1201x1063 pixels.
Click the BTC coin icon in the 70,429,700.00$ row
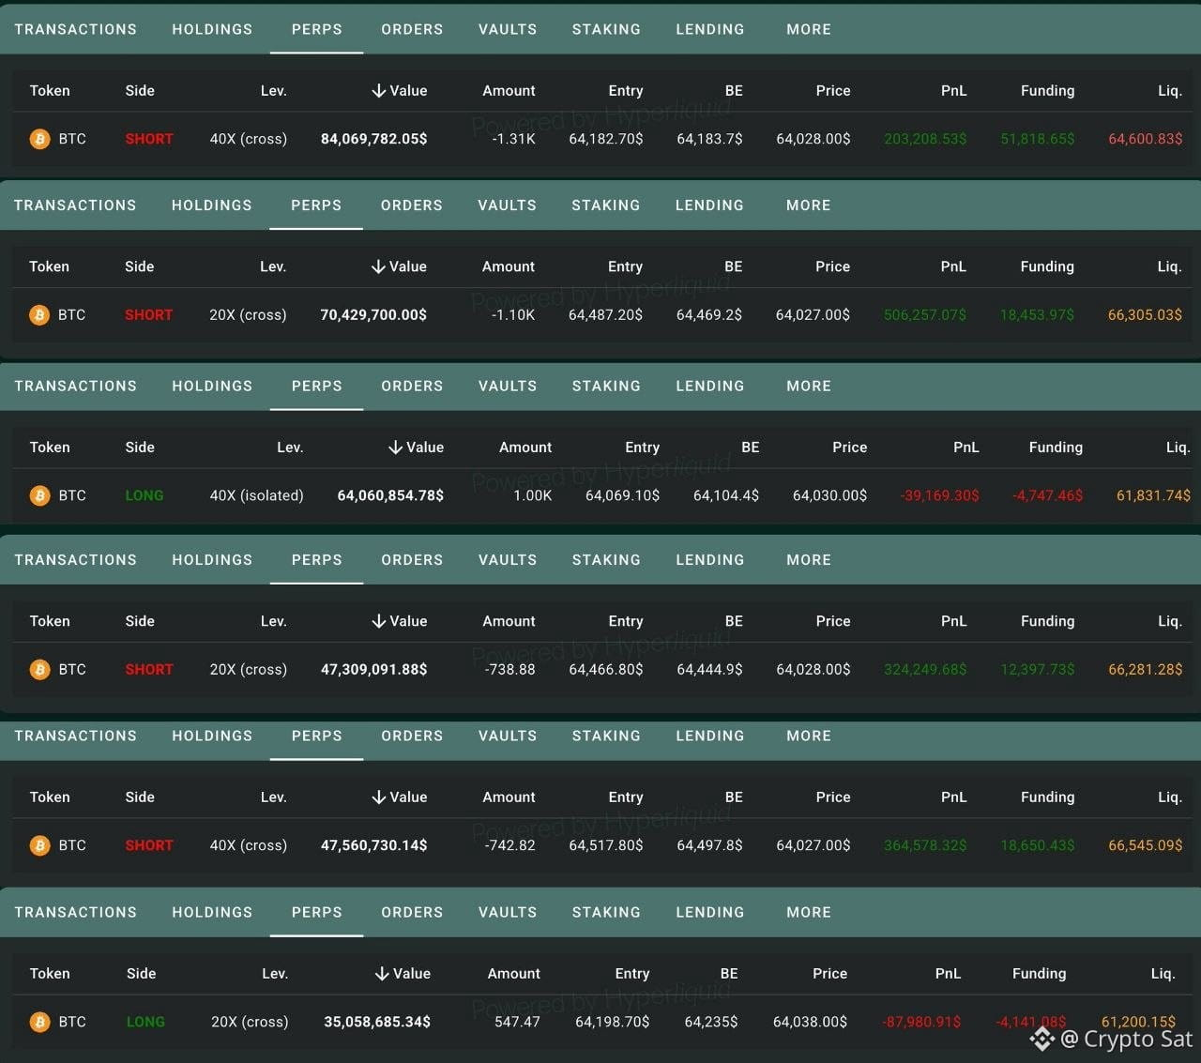39,315
